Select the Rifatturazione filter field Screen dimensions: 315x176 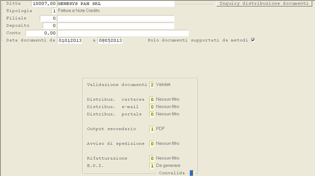pos(152,158)
